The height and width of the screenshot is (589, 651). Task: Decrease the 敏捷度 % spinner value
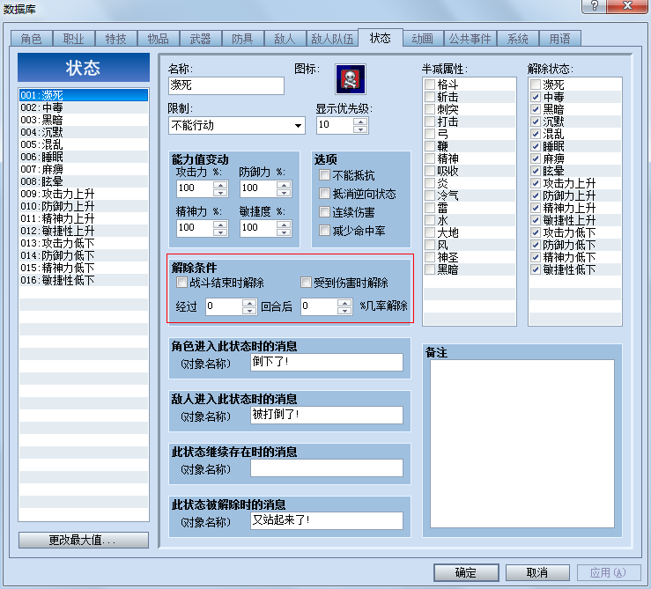click(x=284, y=232)
